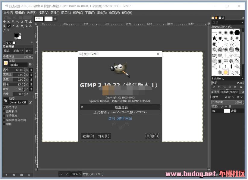Select the Paths tool
Viewport: 248px width, 180px height.
tap(26, 26)
